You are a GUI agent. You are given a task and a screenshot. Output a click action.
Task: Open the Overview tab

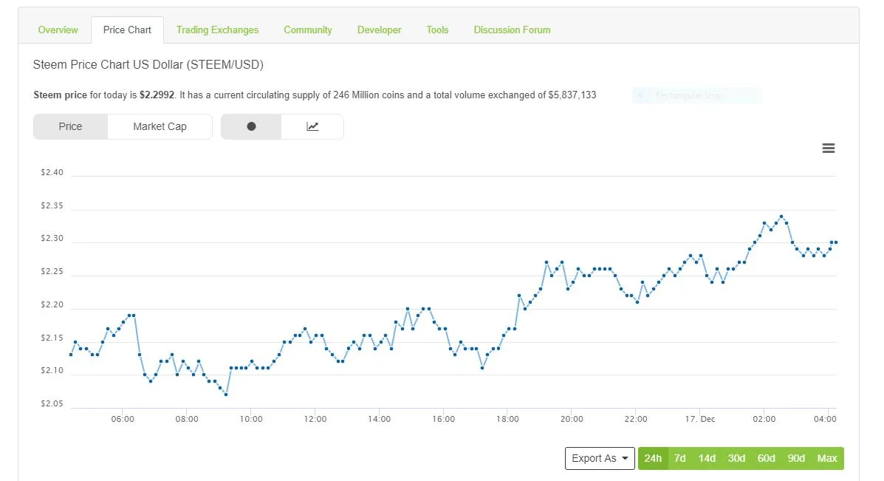click(x=58, y=30)
